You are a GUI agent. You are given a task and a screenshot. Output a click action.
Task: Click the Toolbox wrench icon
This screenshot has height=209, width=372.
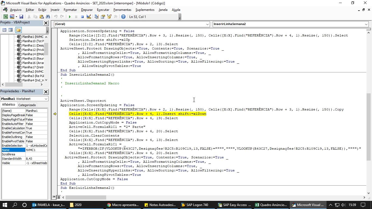[115, 17]
